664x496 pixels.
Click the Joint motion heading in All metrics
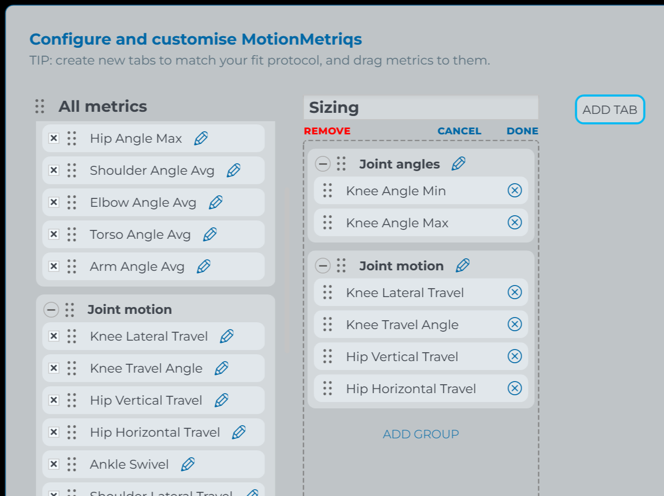pyautogui.click(x=130, y=310)
